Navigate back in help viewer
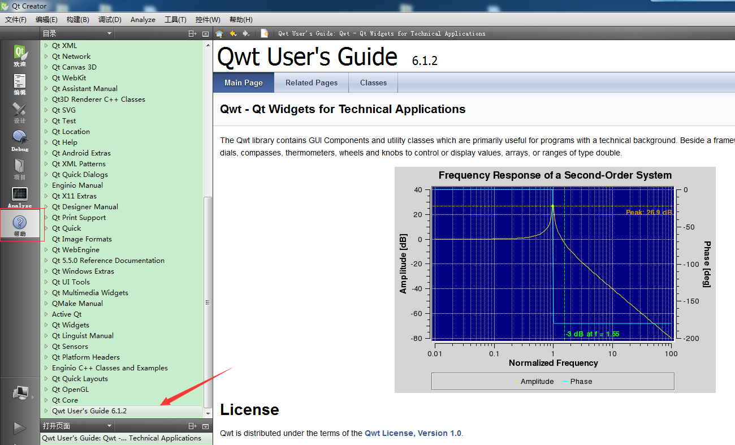The width and height of the screenshot is (735, 445). tap(233, 33)
